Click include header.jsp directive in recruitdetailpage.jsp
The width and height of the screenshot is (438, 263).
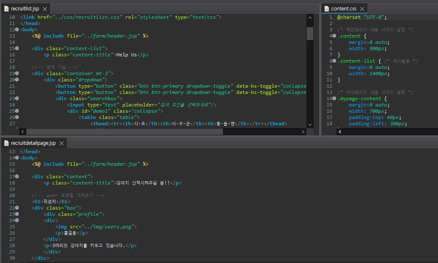click(x=90, y=164)
